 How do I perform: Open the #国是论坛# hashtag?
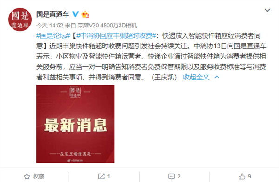point(53,36)
